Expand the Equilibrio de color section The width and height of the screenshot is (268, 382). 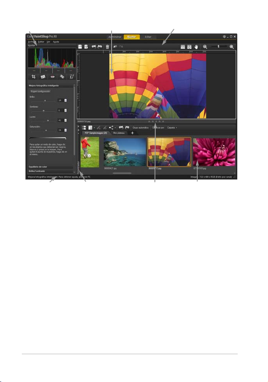click(x=51, y=167)
